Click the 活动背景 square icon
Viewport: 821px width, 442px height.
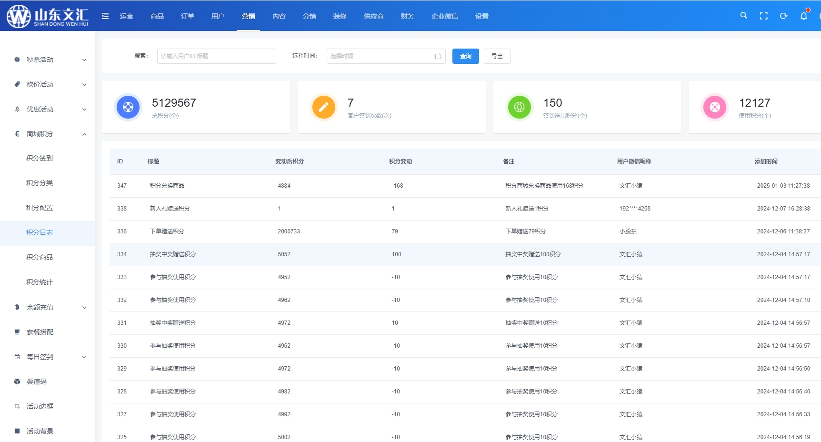pos(17,431)
